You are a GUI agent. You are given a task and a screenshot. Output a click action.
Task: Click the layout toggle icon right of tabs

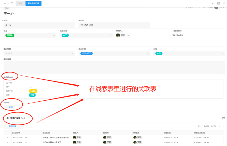223,118
